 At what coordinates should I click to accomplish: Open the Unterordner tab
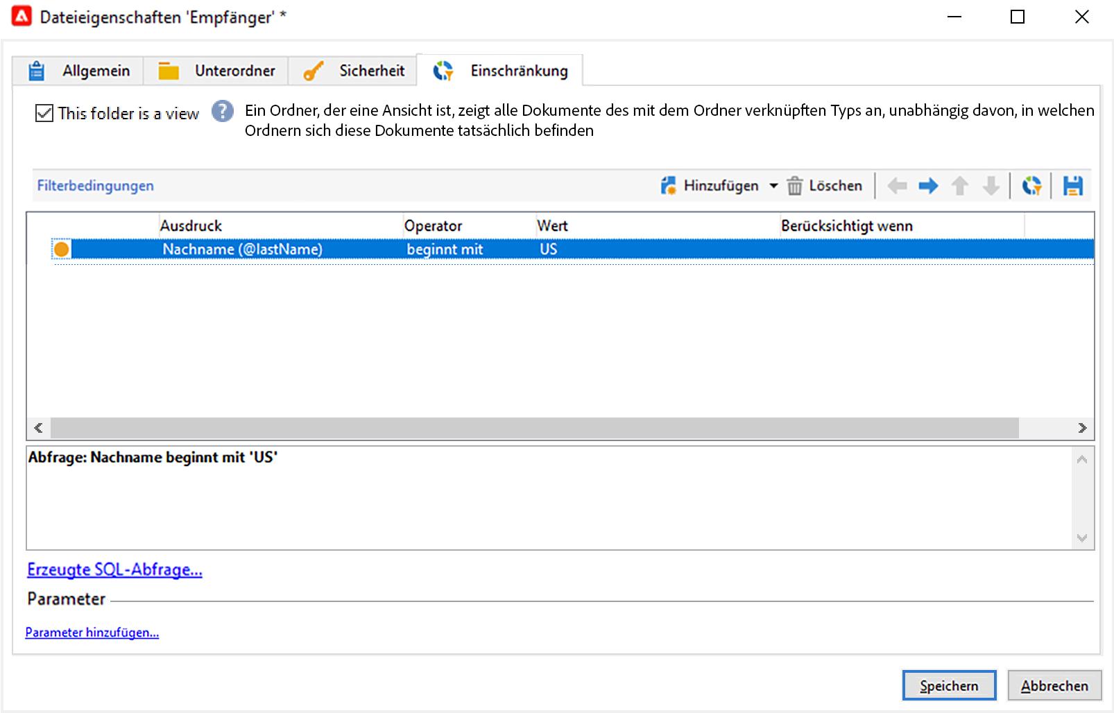(x=216, y=71)
